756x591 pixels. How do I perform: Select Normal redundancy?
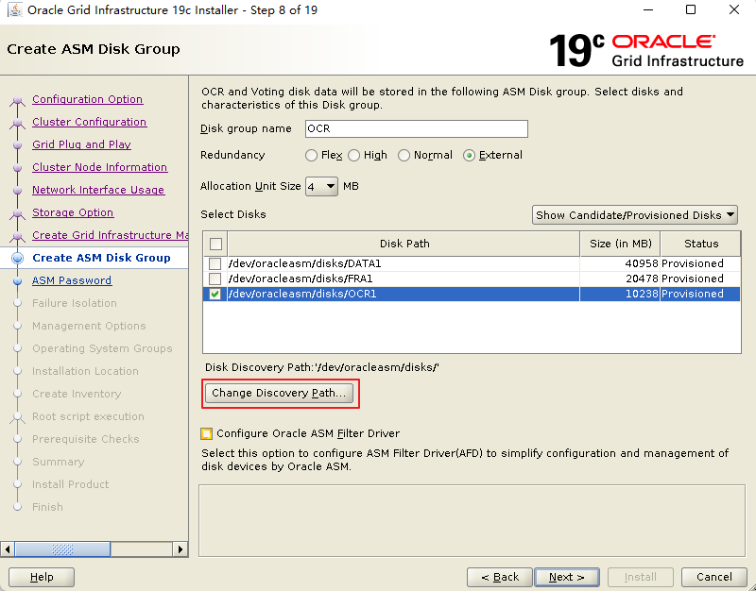404,155
